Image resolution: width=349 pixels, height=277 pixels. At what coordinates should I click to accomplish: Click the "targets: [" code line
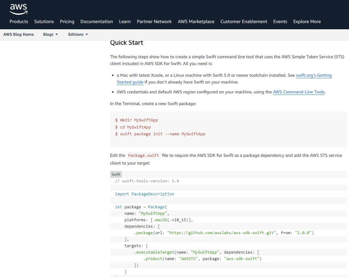tap(136, 246)
